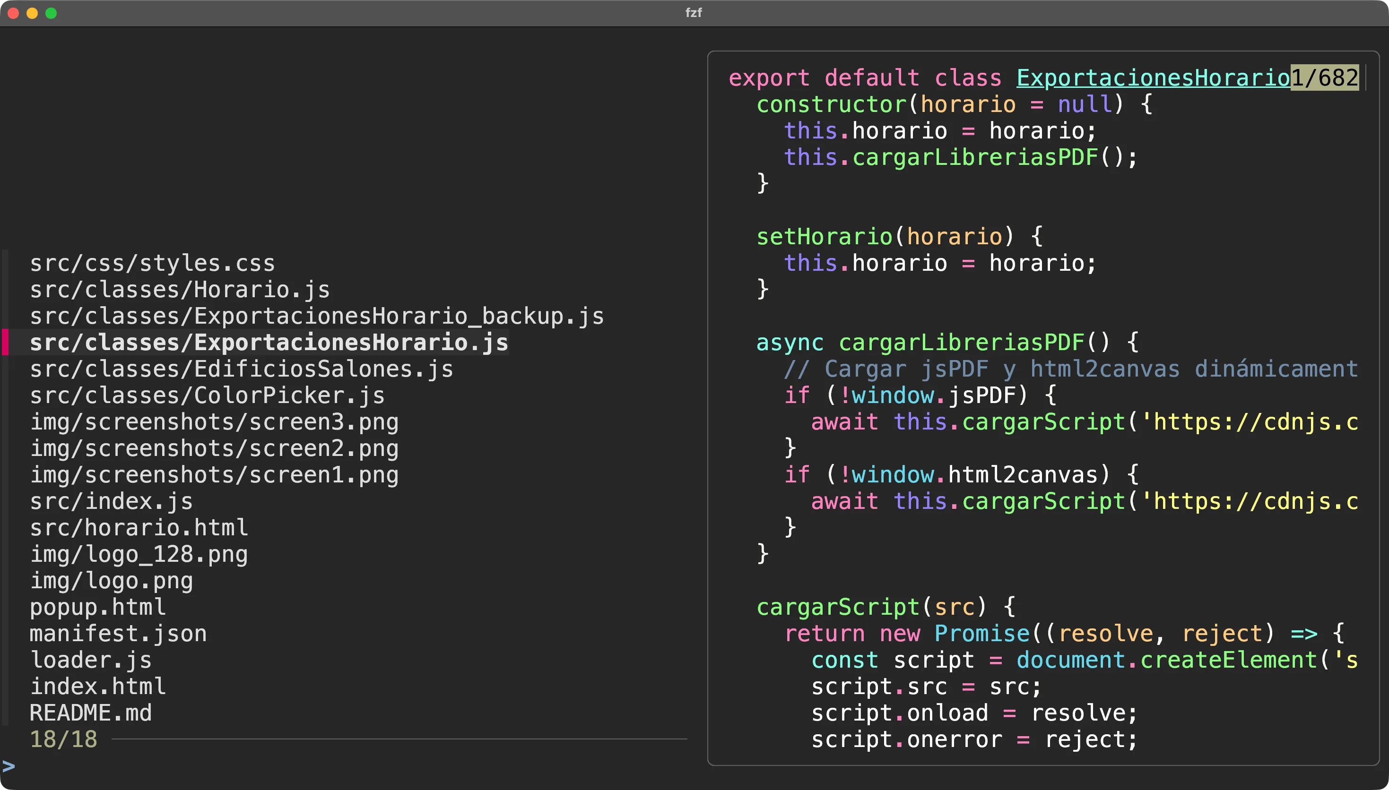Select src/horario.html file
Image resolution: width=1389 pixels, height=790 pixels.
click(x=139, y=528)
